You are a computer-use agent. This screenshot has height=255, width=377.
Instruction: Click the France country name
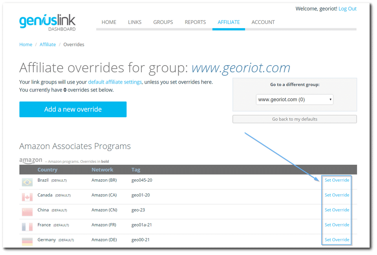click(44, 225)
